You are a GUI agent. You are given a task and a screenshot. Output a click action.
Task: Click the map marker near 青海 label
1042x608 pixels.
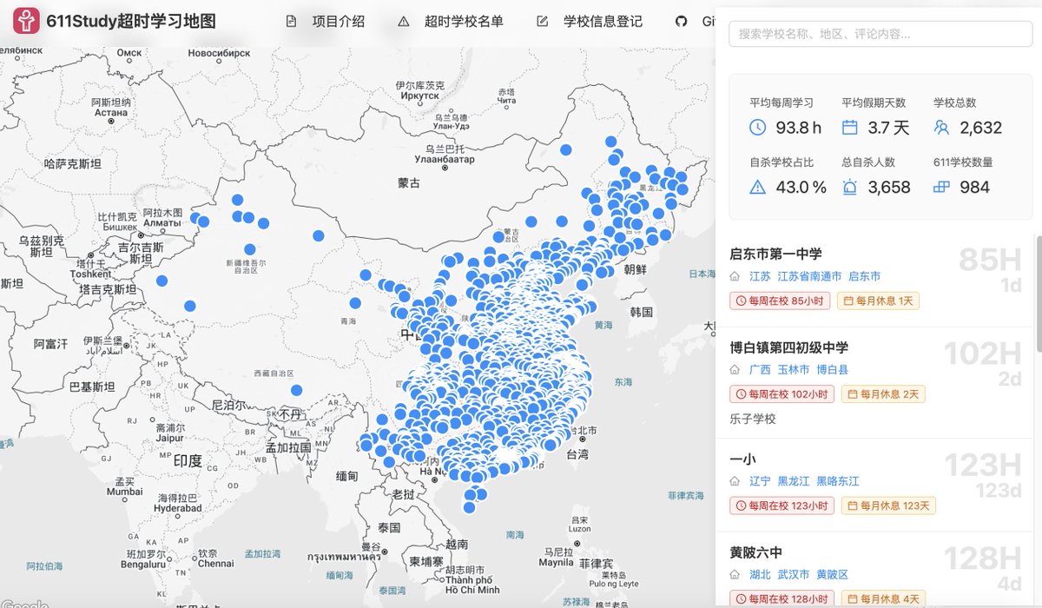[355, 303]
